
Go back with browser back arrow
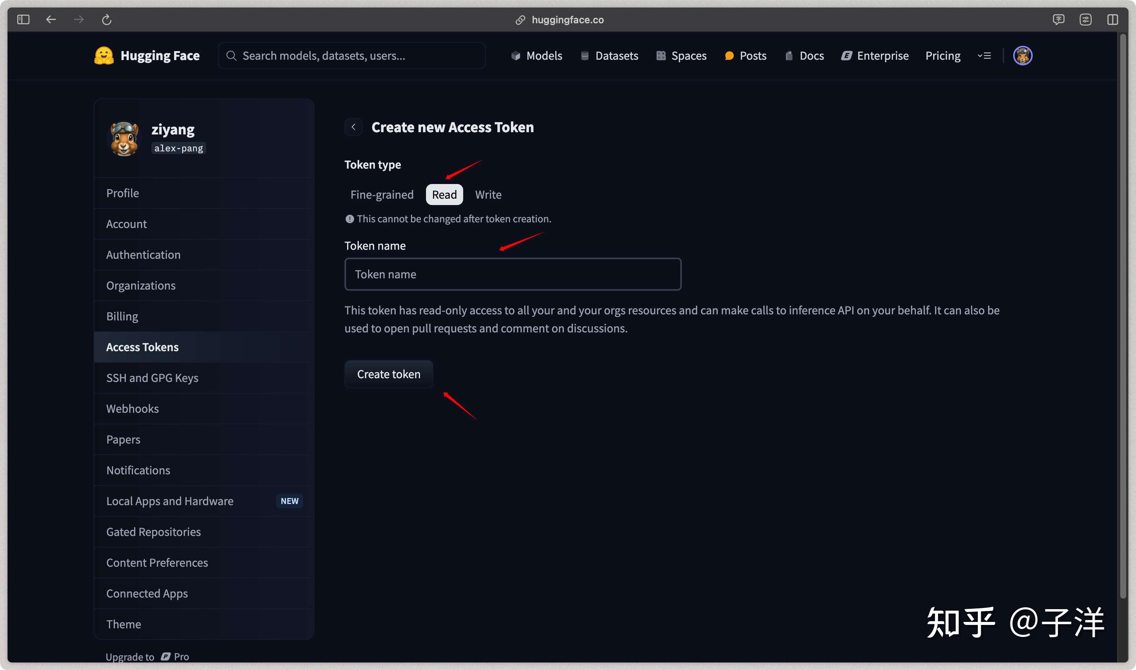click(x=51, y=20)
